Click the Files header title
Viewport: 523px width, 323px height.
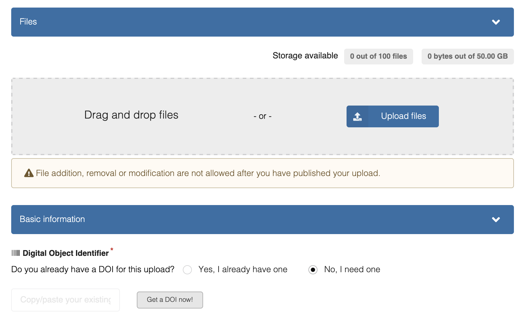tap(28, 22)
